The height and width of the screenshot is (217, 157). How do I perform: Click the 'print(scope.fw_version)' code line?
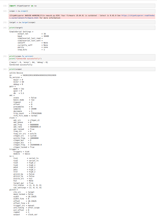(21, 56)
